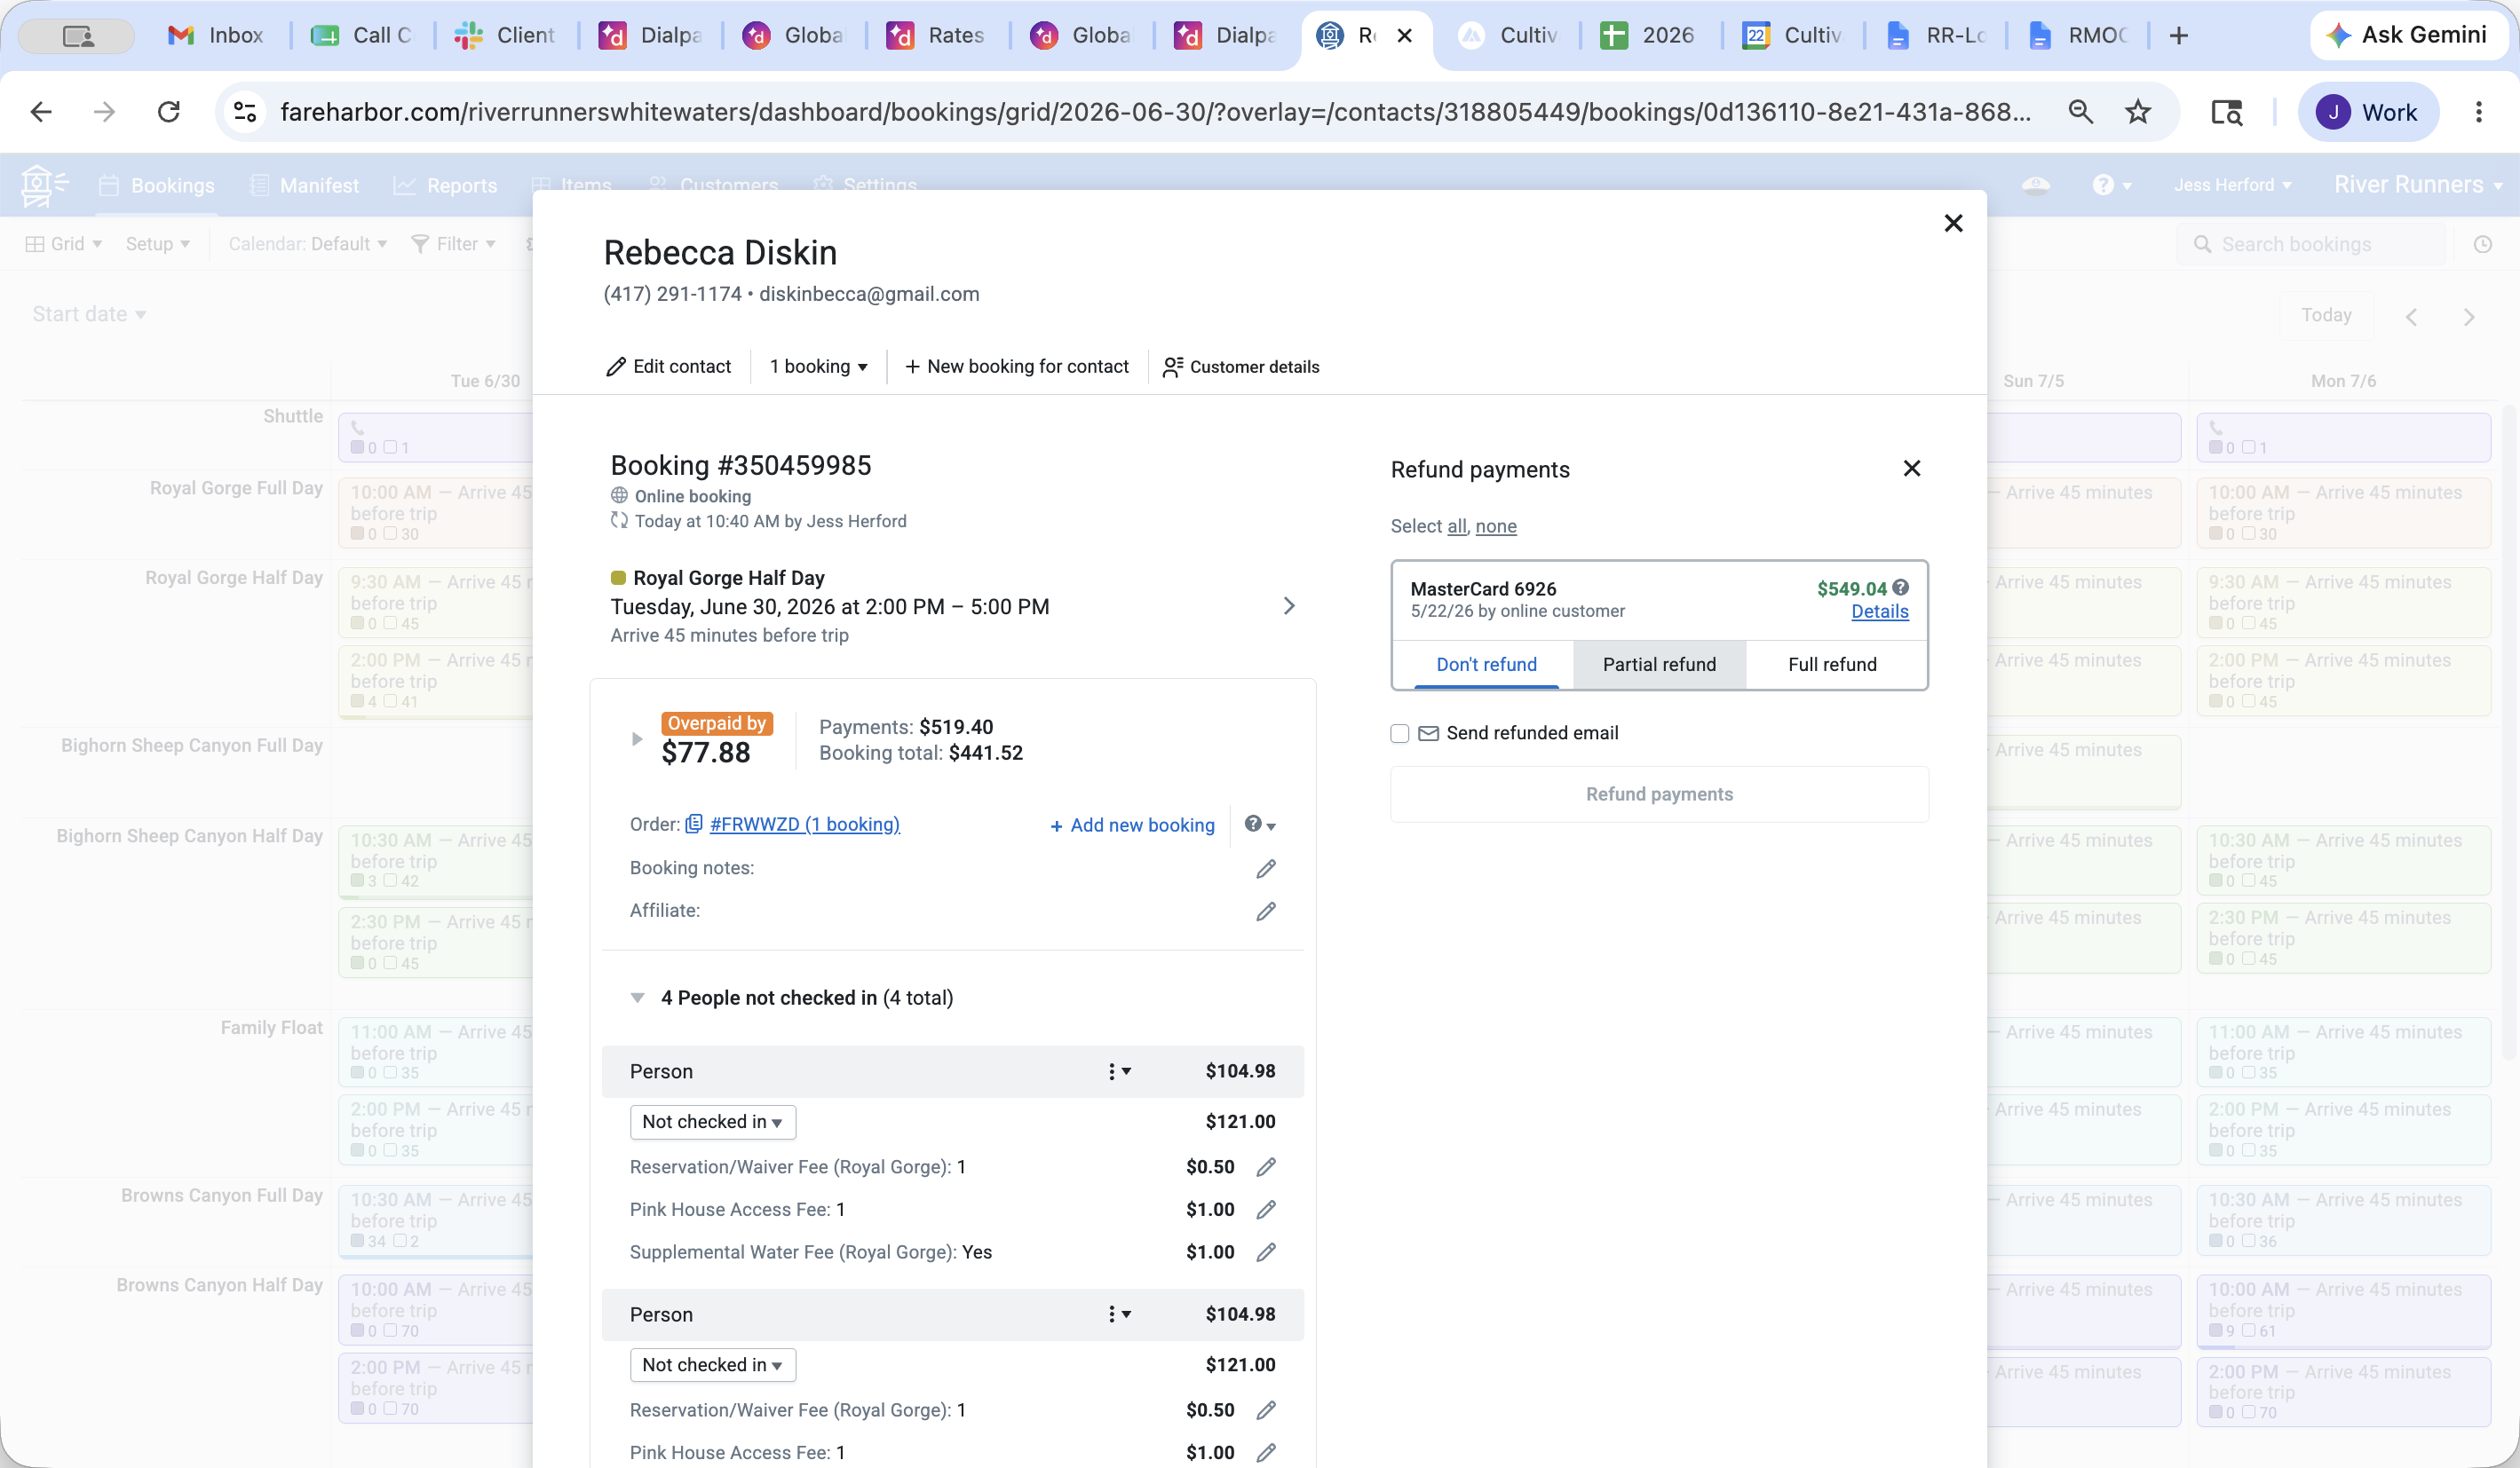2520x1468 pixels.
Task: Select Partial refund option
Action: [1659, 665]
